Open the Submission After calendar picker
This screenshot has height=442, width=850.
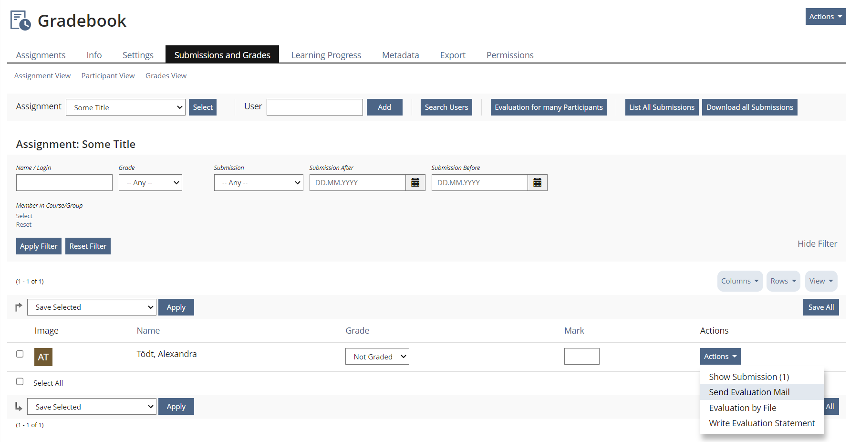[x=415, y=183]
